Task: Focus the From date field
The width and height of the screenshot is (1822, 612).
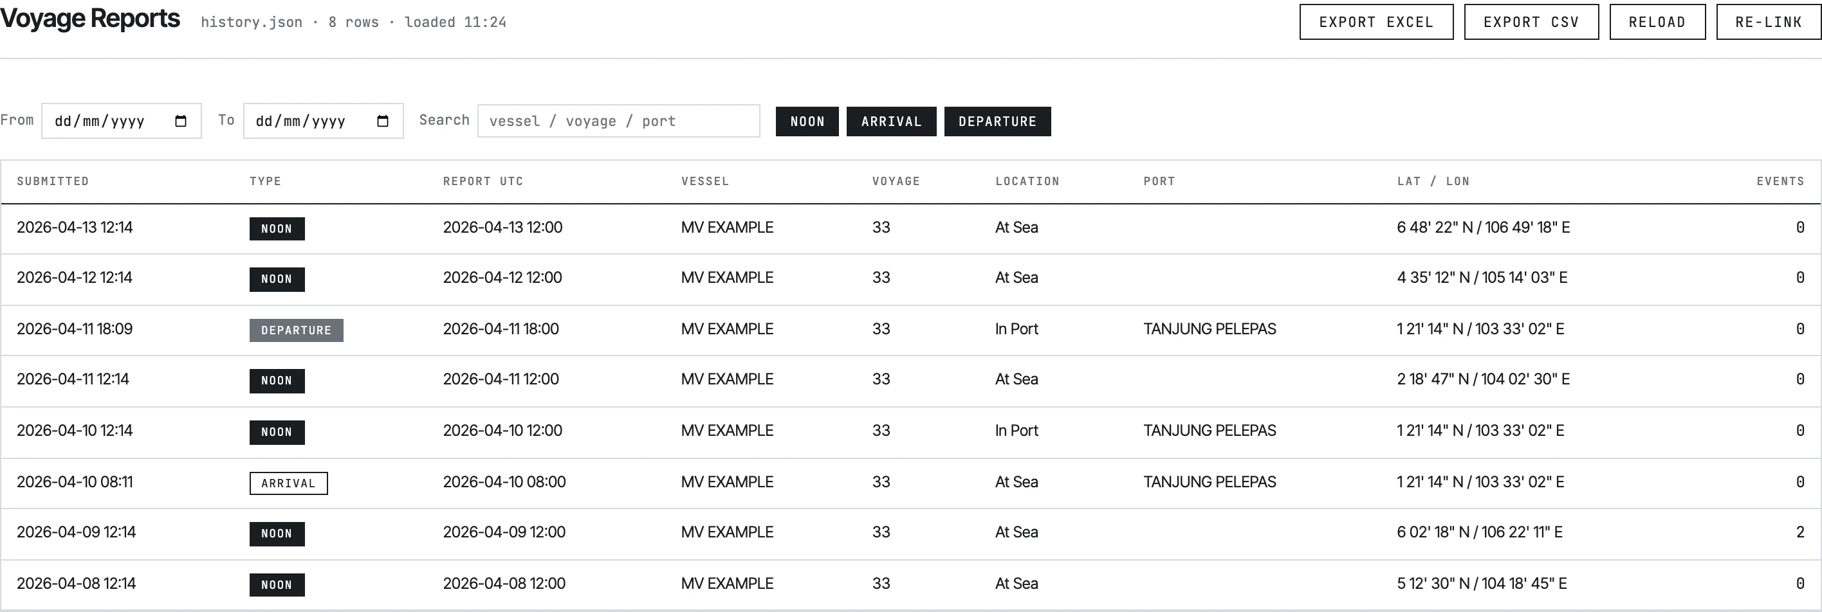Action: 122,121
